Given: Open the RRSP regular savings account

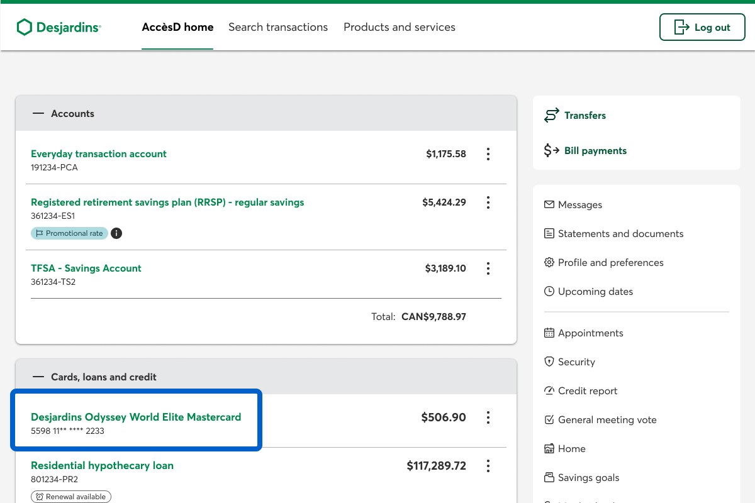Looking at the screenshot, I should coord(167,202).
